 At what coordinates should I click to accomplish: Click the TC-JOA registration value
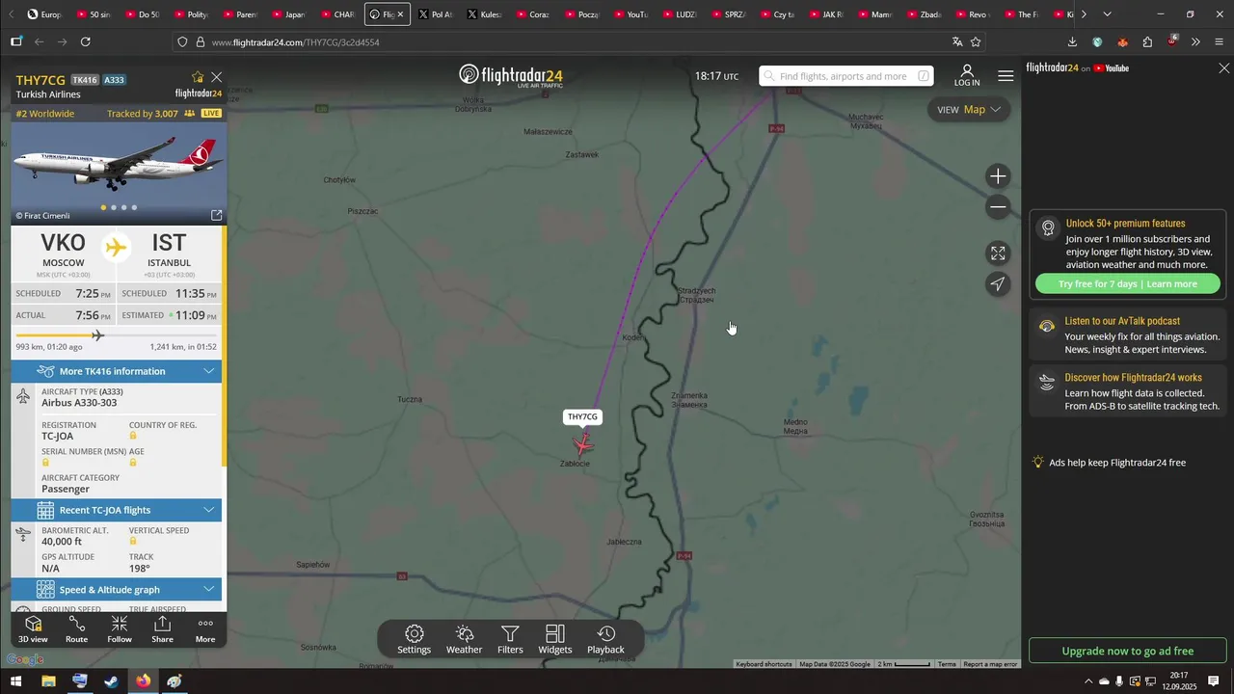(57, 437)
